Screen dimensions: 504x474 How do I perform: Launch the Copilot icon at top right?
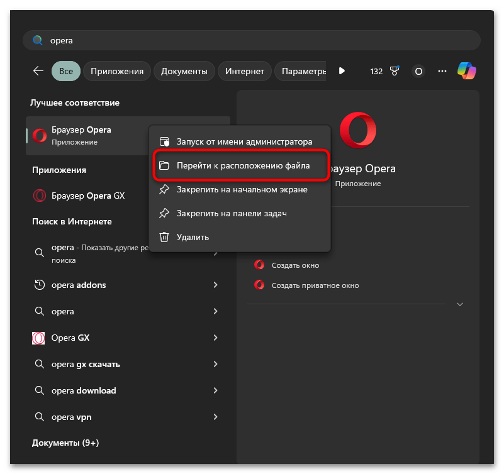point(467,70)
